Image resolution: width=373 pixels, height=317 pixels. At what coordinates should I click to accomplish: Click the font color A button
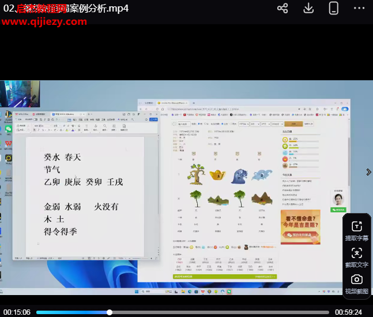coord(73,130)
